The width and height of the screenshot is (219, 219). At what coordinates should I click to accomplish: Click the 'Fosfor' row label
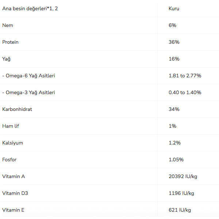(9, 160)
